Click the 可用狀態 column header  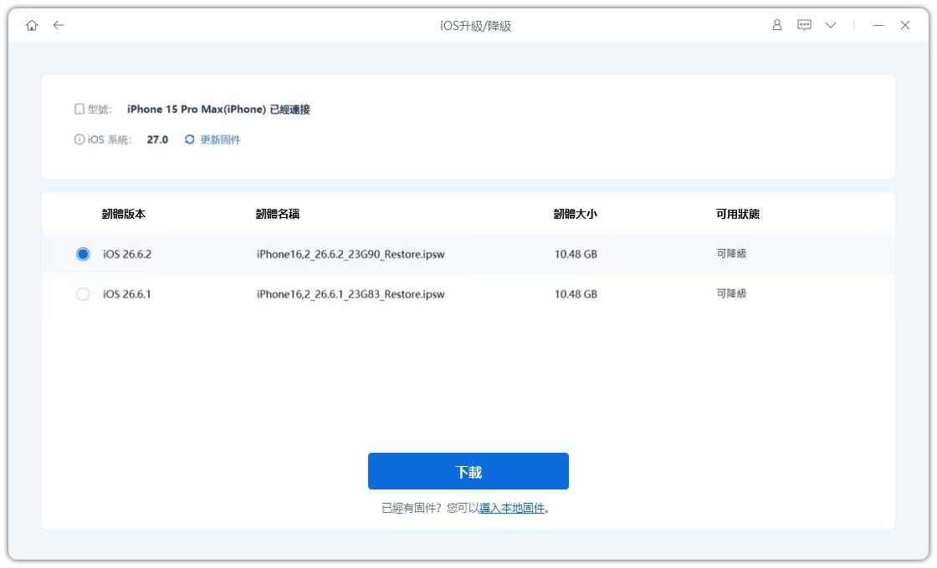tap(738, 214)
